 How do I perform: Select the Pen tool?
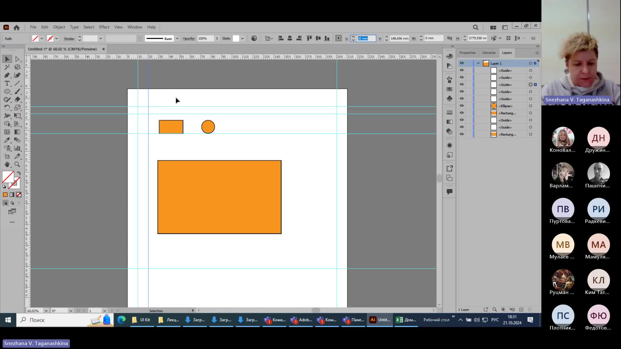(x=7, y=75)
